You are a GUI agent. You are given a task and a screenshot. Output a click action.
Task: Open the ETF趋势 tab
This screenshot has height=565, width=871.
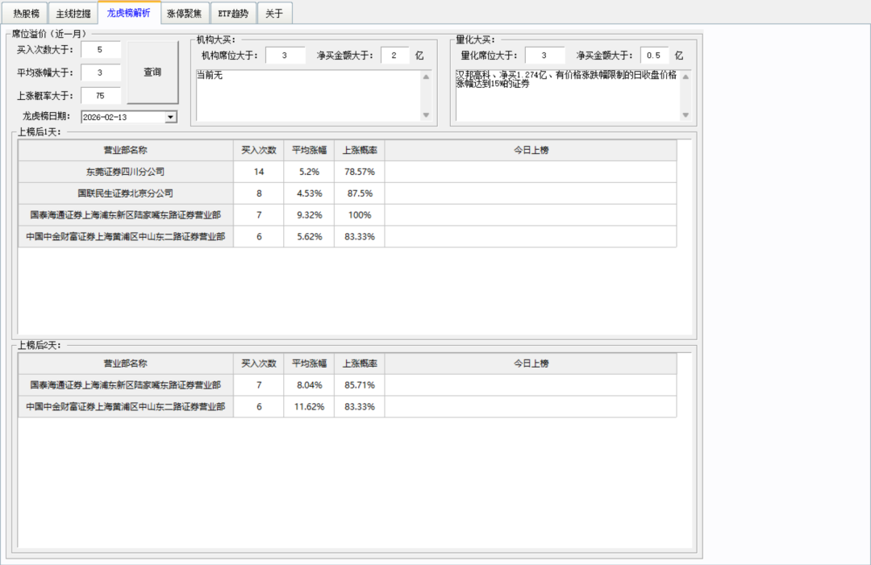[234, 12]
